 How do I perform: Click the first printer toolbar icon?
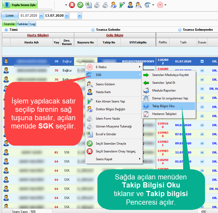click(x=97, y=5)
